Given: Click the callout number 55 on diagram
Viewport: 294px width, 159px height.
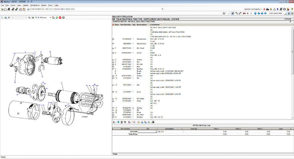Looking at the screenshot, I should [x=50, y=52].
